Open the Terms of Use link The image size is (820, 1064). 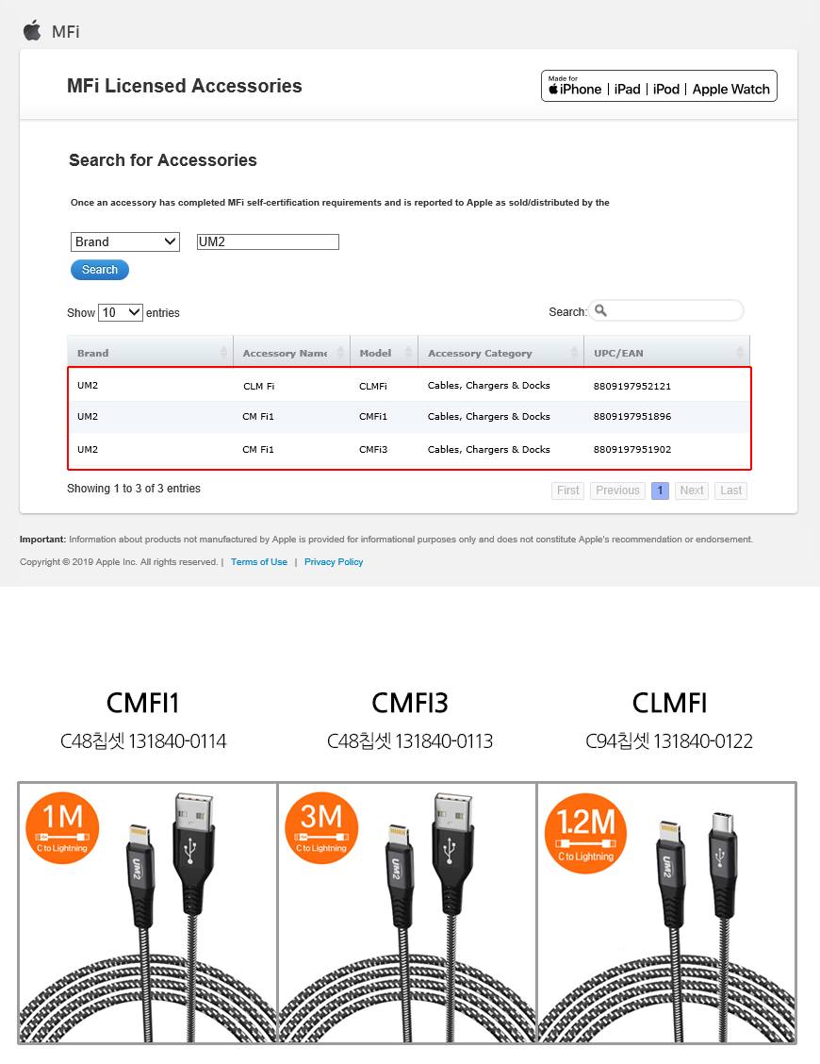coord(259,562)
